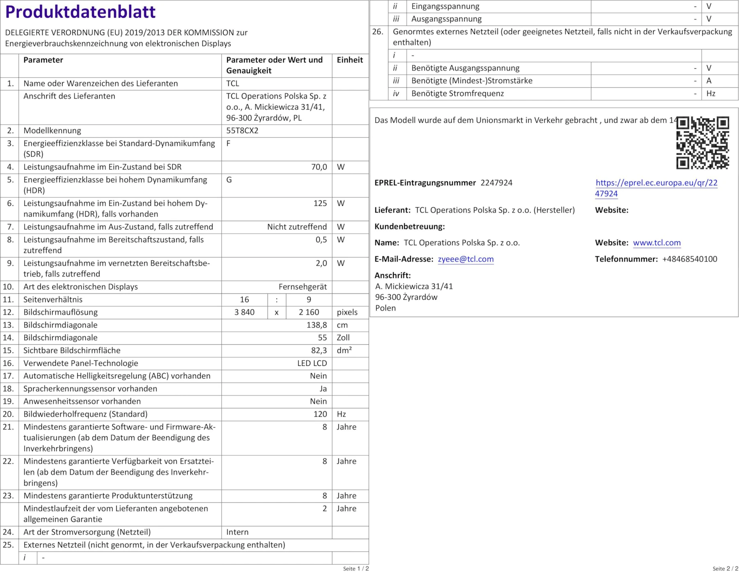Click the Fernsehgerät display type value

coord(303,287)
